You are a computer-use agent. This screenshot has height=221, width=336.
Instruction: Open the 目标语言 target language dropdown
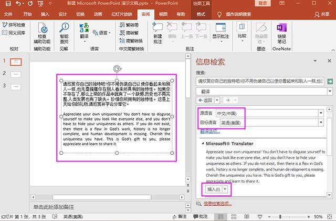coord(321,123)
